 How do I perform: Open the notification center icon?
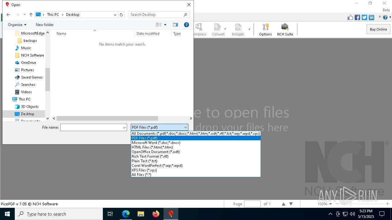[x=382, y=214]
